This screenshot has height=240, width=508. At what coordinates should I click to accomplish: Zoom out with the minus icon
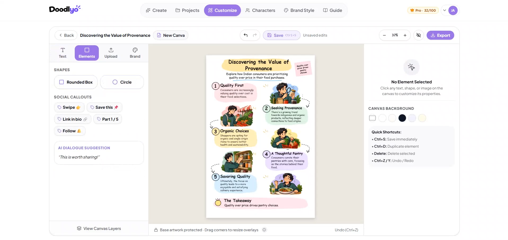pyautogui.click(x=385, y=35)
